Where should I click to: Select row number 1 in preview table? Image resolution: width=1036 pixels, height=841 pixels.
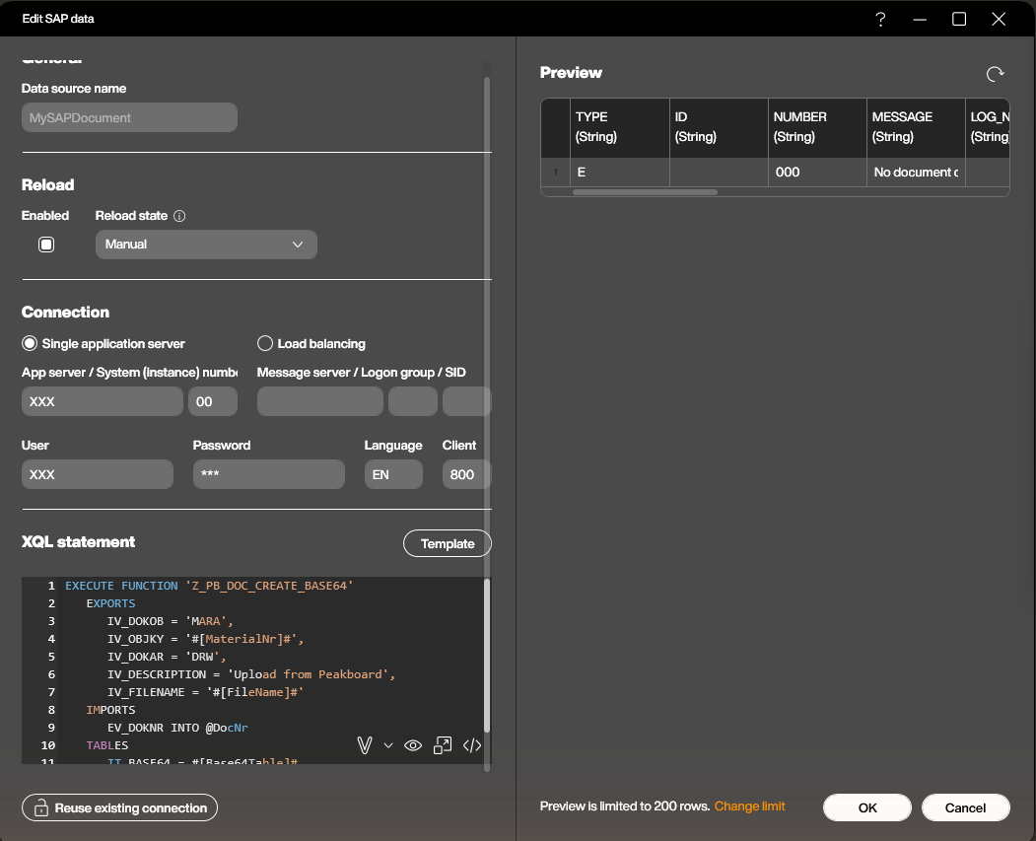click(556, 173)
